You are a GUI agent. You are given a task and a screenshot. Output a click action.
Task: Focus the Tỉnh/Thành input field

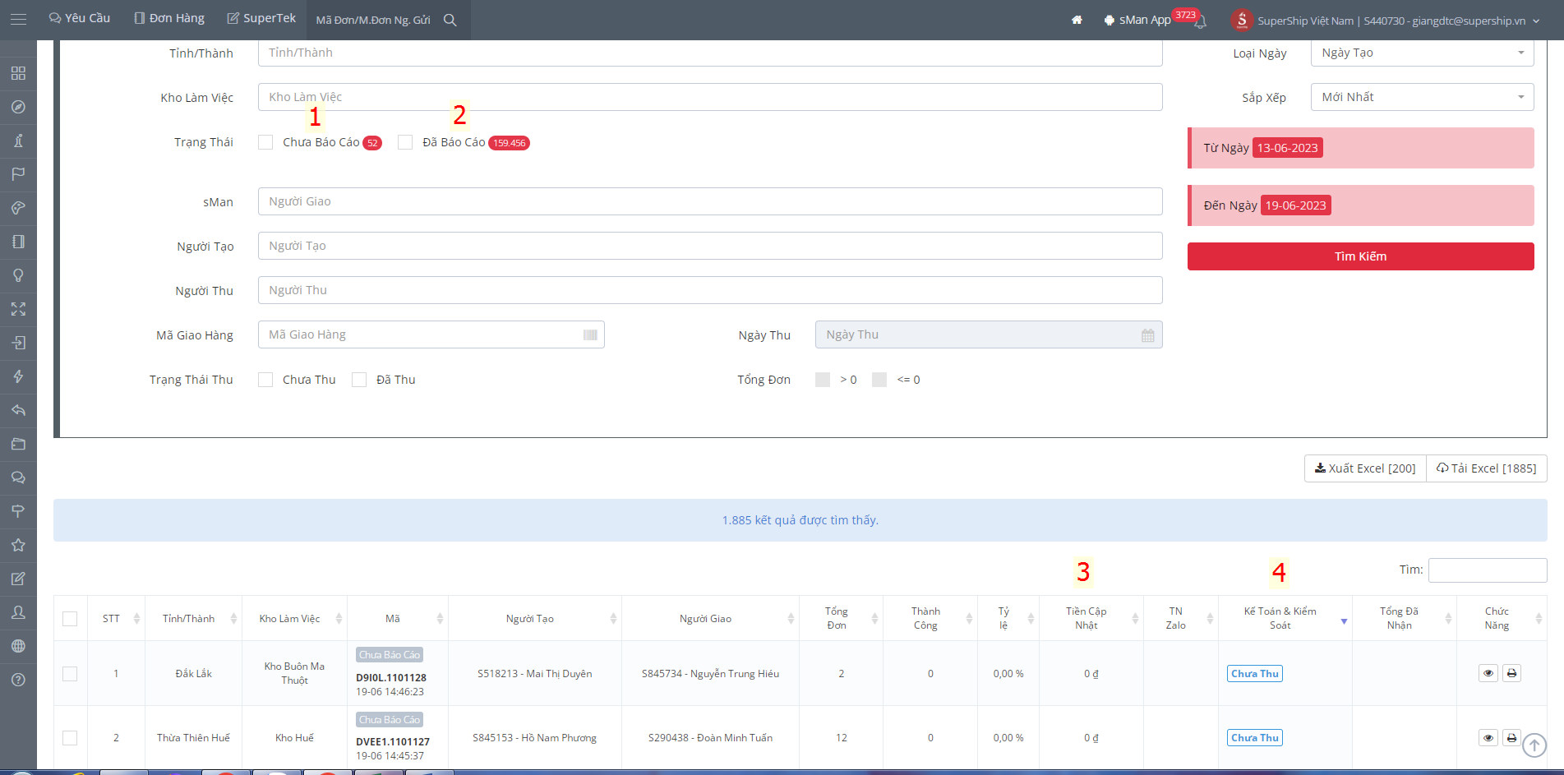(x=710, y=53)
